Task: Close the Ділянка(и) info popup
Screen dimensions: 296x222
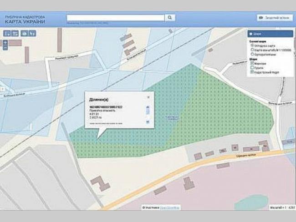Action: click(148, 97)
